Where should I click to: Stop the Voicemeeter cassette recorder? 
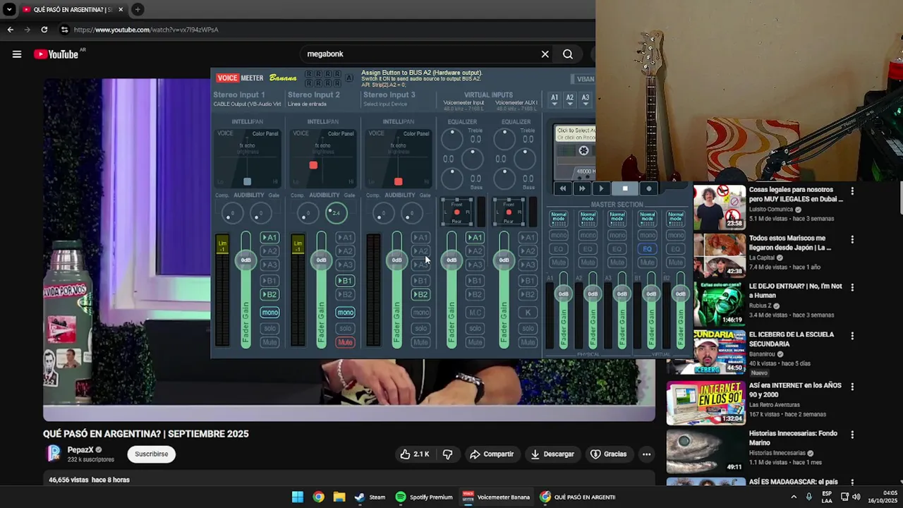(x=625, y=188)
